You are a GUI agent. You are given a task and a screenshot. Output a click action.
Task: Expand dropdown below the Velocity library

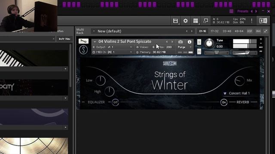[65, 98]
